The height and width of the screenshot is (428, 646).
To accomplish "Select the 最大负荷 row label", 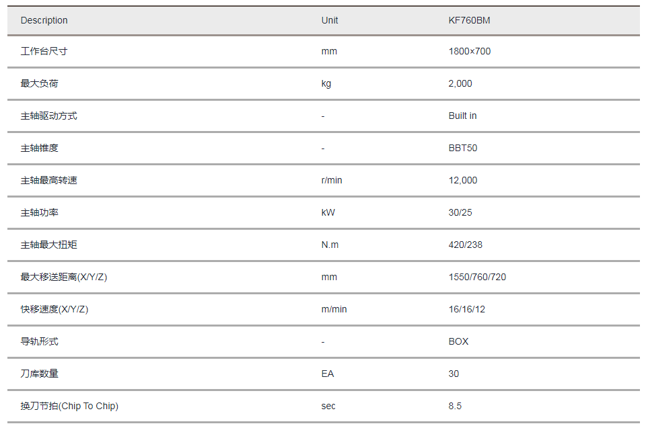I will pos(40,83).
